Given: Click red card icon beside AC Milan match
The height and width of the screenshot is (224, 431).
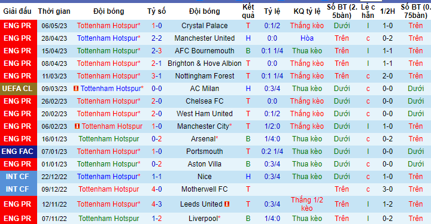Looking at the screenshot, I should pos(76,89).
